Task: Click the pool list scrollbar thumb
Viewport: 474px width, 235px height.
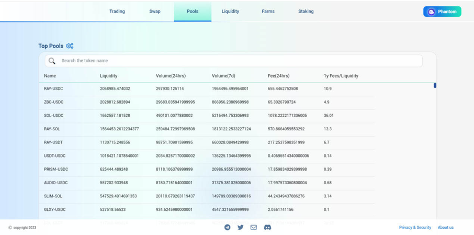Action: [435, 85]
